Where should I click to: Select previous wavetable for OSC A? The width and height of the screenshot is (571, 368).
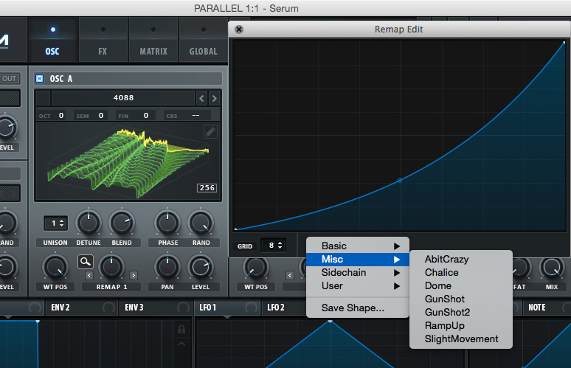201,98
